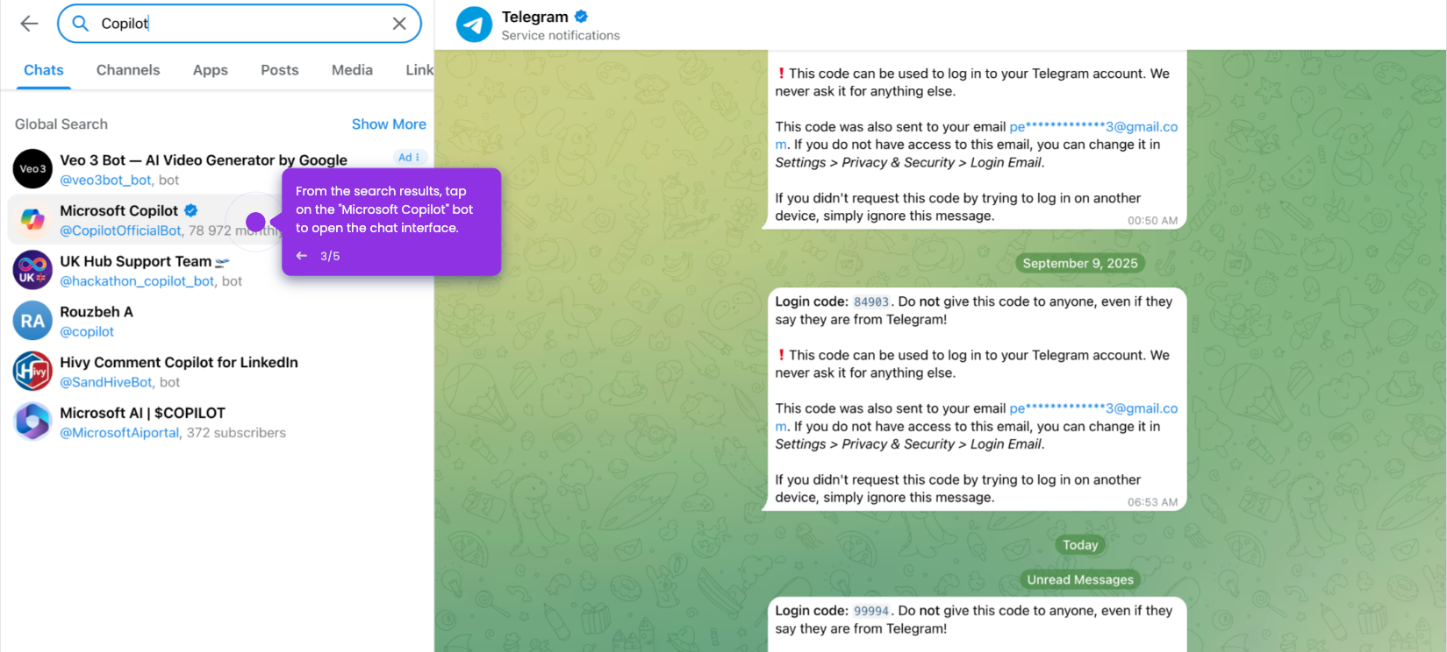
Task: Click Service notifications subtitle
Action: (x=561, y=36)
